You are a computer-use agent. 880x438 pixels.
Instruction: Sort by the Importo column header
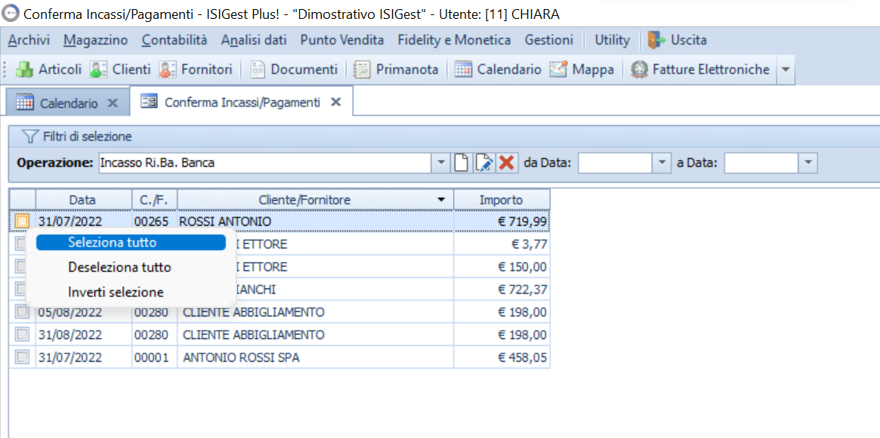(501, 200)
